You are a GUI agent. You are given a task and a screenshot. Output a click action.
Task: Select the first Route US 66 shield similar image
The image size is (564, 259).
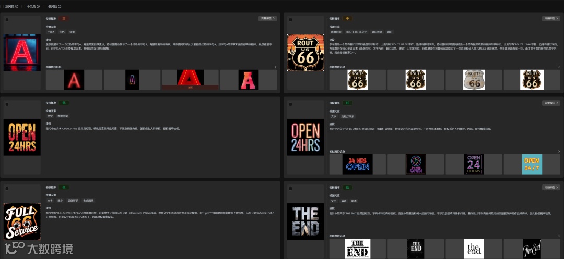click(x=358, y=80)
